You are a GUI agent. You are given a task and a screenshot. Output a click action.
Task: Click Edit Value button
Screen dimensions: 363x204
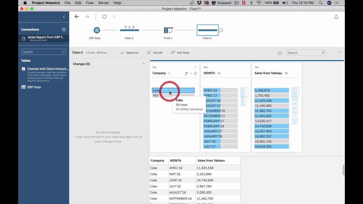(x=180, y=53)
